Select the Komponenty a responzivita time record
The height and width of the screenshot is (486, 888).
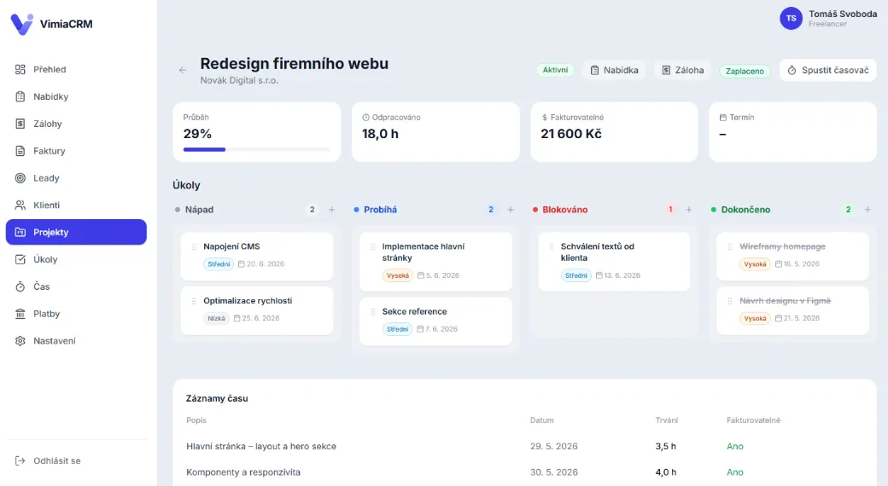coord(524,472)
